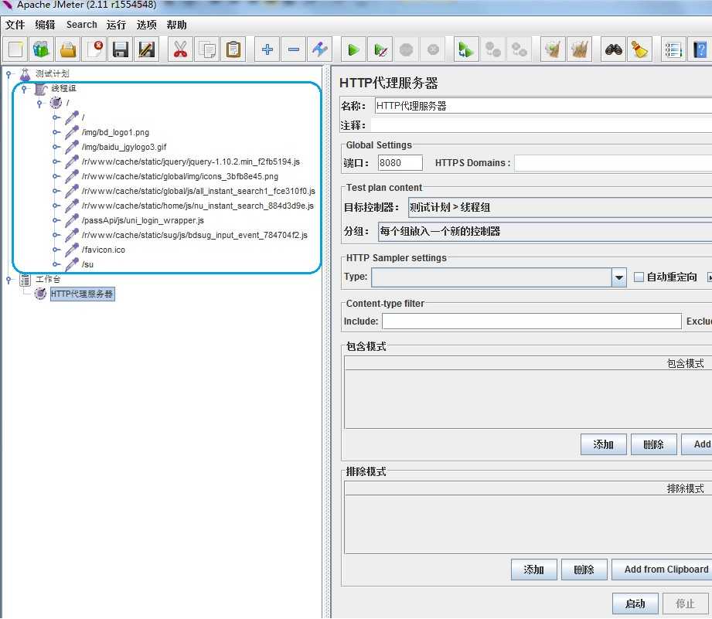Click the Close test plan icon

coord(94,49)
